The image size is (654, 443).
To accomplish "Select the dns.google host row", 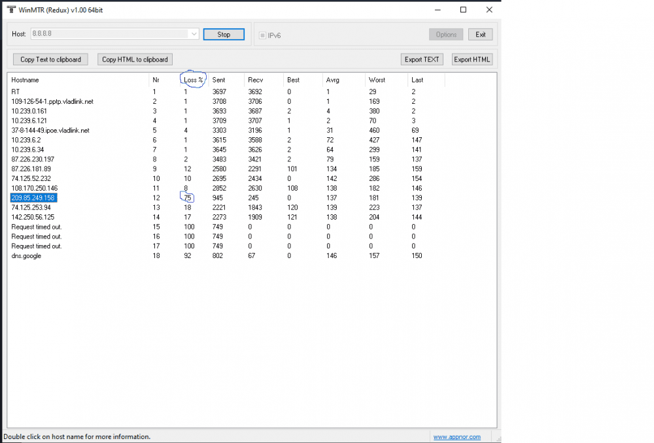I will coord(27,256).
